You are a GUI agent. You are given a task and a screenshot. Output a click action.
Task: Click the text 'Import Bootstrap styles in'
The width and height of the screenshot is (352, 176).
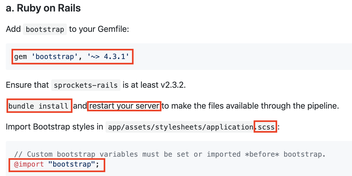[55, 127]
